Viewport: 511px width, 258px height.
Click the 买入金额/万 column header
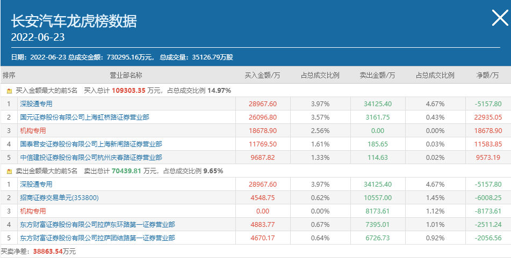coord(262,76)
